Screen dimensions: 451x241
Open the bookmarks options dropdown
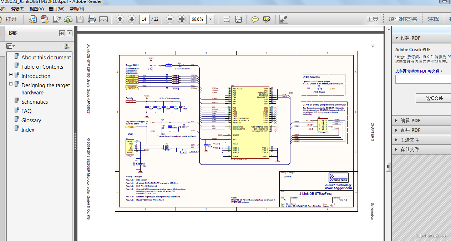coord(11,46)
